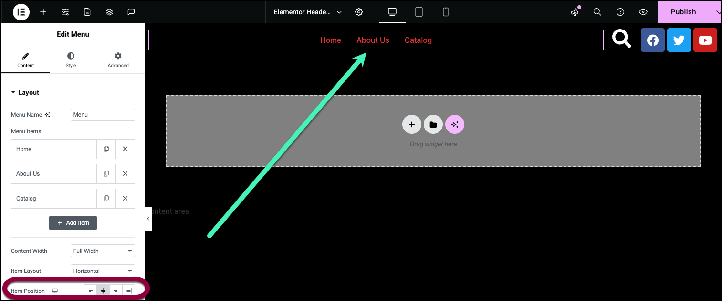
Task: Switch to the Style tab
Action: 71,60
